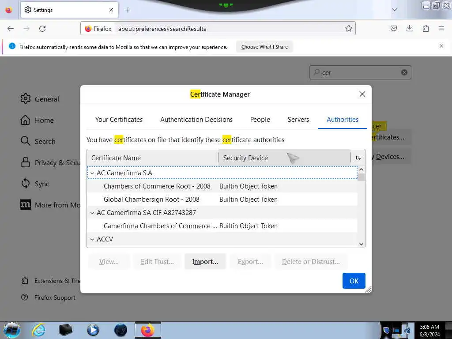Open the column picker icon
Screen dimensions: 452x339
coord(358,158)
